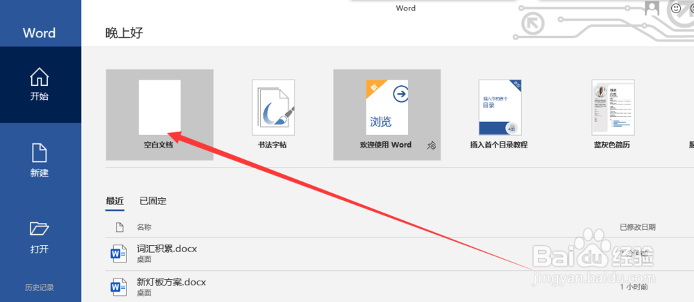Select 新建 new document in sidebar

40,161
